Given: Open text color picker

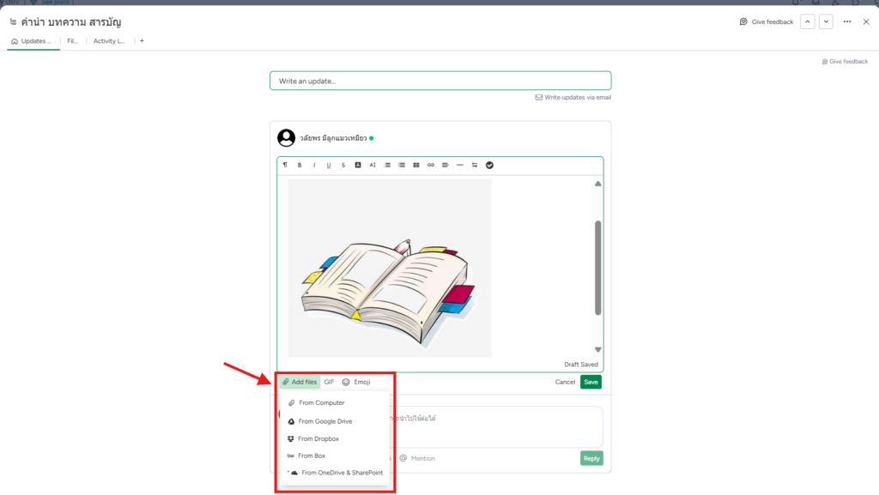Looking at the screenshot, I should 358,166.
